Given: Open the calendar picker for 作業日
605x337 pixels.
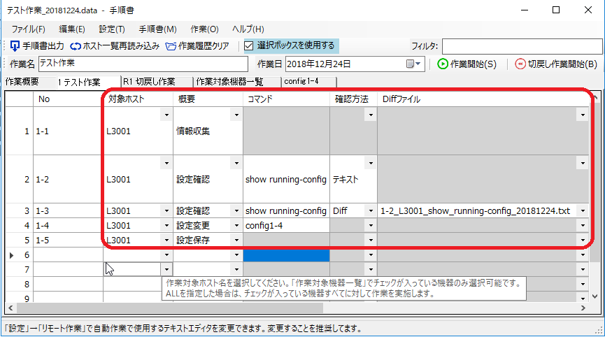Looking at the screenshot, I should click(x=412, y=64).
